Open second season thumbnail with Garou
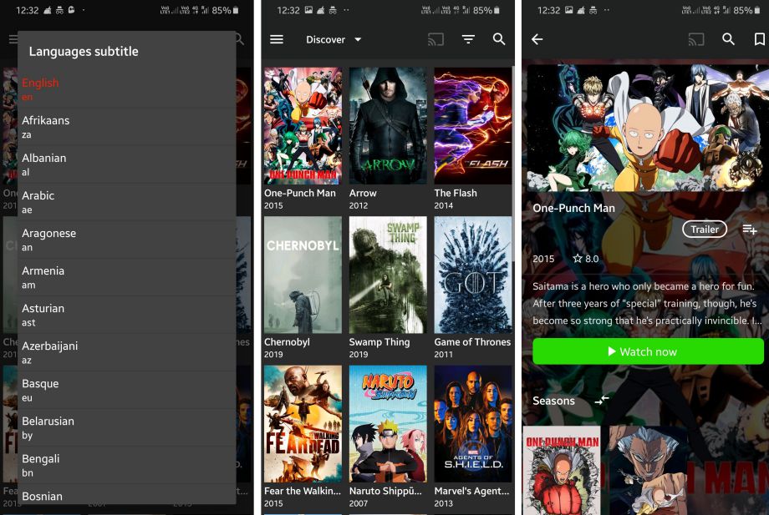 click(649, 470)
